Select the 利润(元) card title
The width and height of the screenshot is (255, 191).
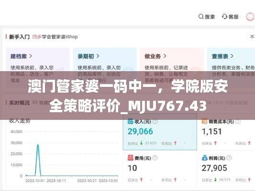[217, 158]
